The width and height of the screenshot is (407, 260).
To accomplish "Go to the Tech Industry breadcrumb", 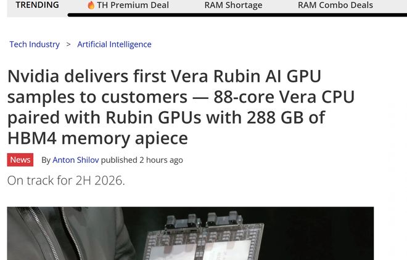I will pos(35,44).
